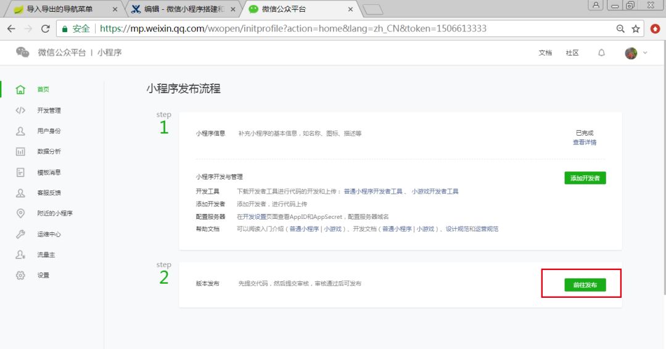
Task: Select the 客服反馈 person icon
Action: click(20, 193)
